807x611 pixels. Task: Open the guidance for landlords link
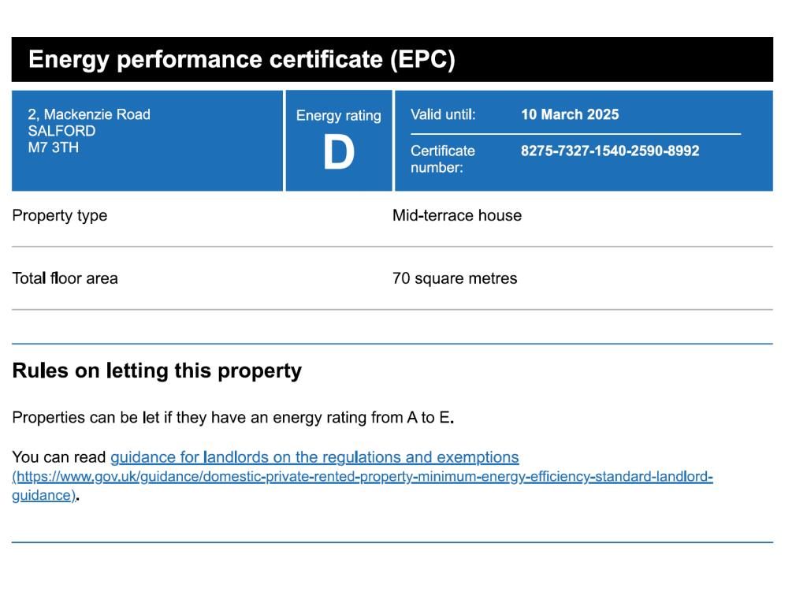pos(314,457)
